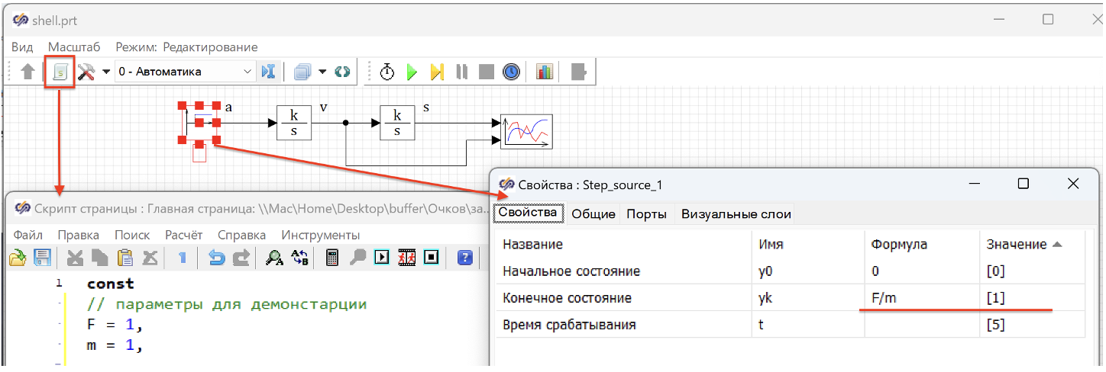Click the hammer and wrench tools icon
Screen dimensions: 1106x372
tap(86, 72)
